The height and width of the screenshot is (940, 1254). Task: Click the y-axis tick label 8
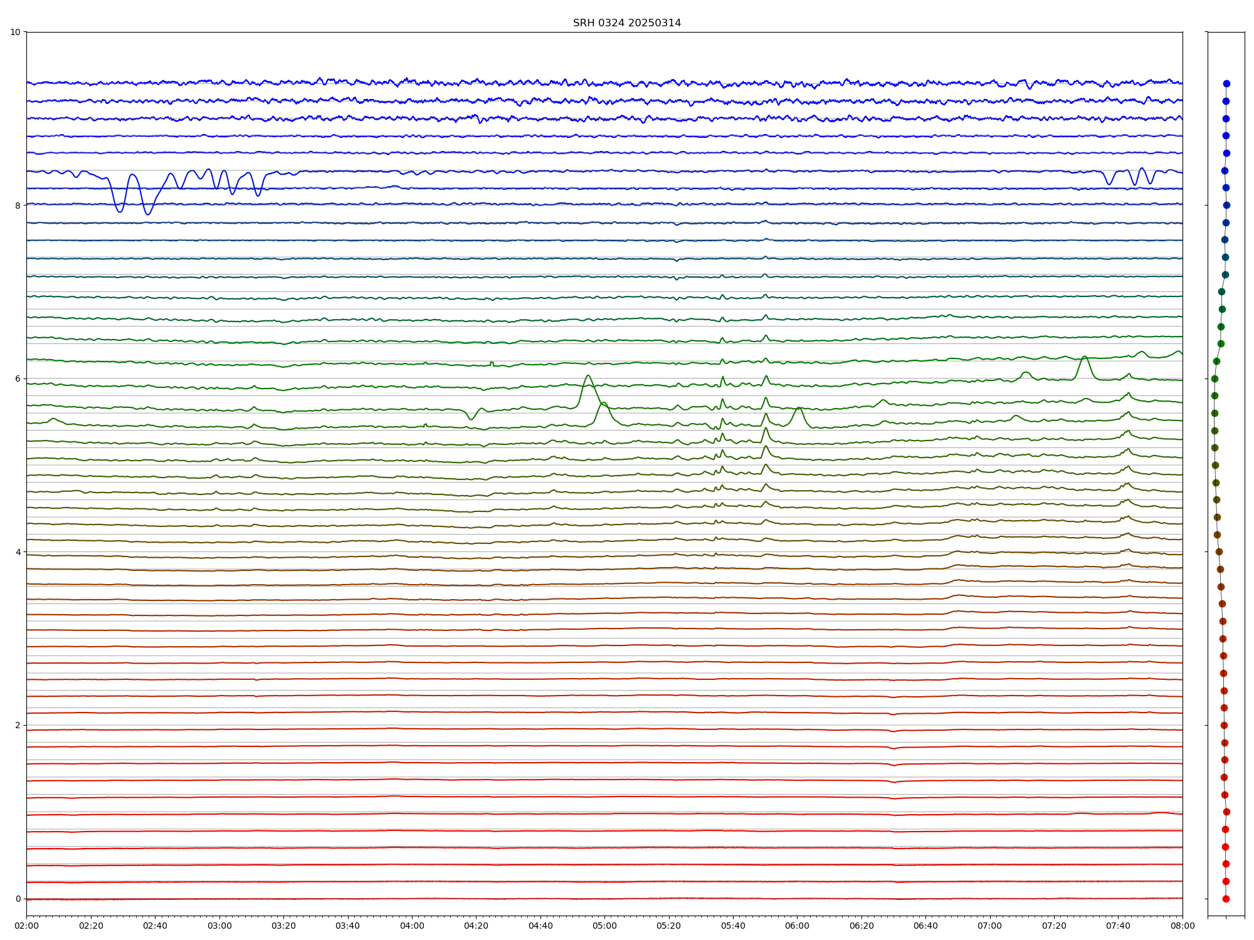[18, 206]
